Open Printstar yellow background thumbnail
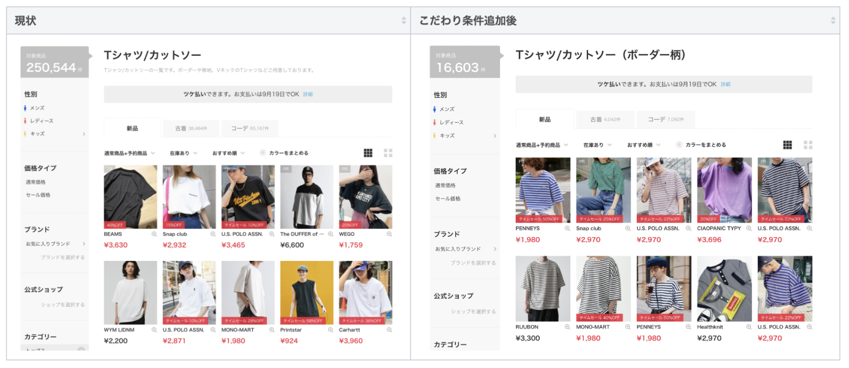Image resolution: width=849 pixels, height=368 pixels. (x=307, y=293)
